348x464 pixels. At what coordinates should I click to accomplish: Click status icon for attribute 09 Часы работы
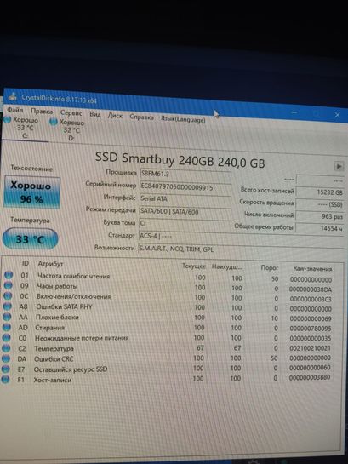(x=8, y=285)
